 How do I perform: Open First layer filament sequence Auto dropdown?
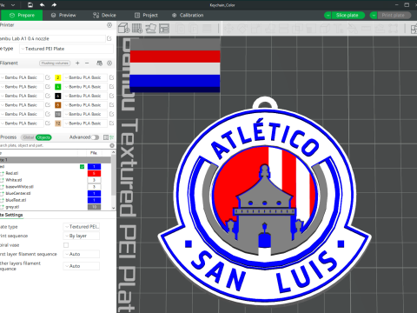coord(82,254)
